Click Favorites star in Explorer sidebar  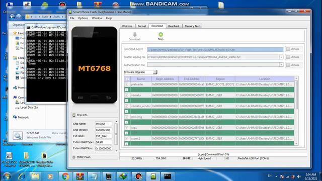point(15,33)
